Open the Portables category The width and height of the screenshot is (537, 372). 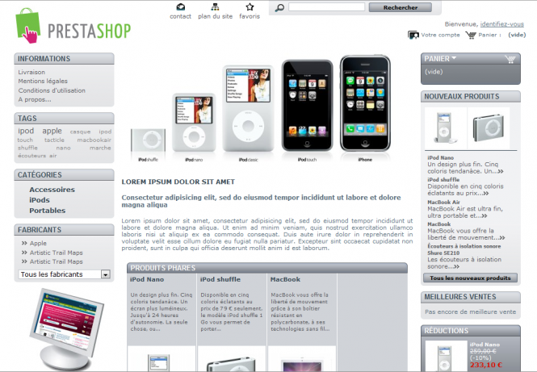point(48,211)
